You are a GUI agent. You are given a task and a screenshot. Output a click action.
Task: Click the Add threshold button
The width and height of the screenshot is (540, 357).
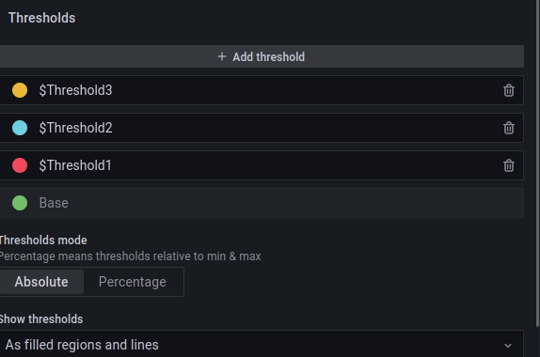[261, 56]
